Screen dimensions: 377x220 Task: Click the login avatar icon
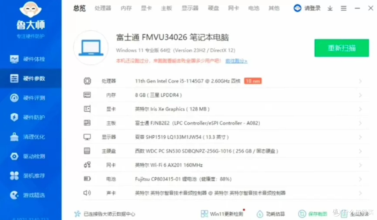(x=297, y=8)
